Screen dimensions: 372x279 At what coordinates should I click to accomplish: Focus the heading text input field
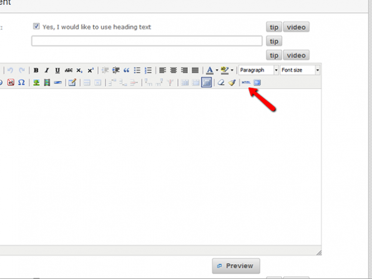(147, 41)
